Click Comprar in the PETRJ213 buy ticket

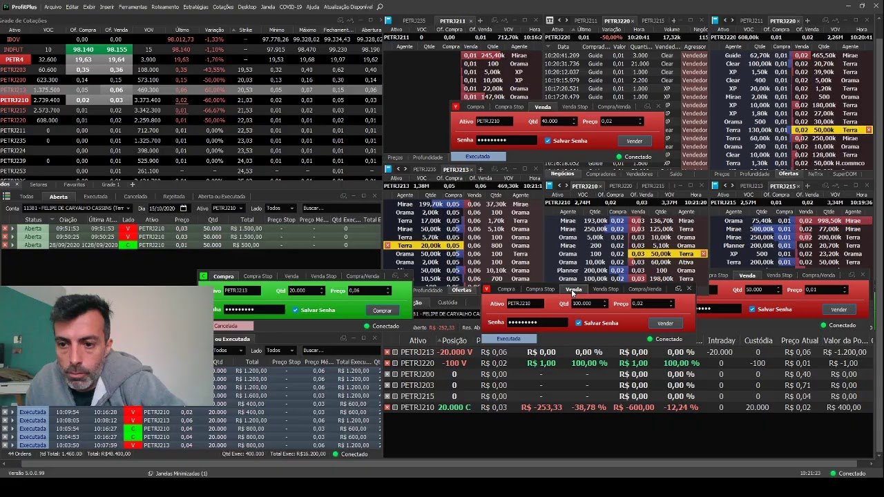[x=382, y=311]
